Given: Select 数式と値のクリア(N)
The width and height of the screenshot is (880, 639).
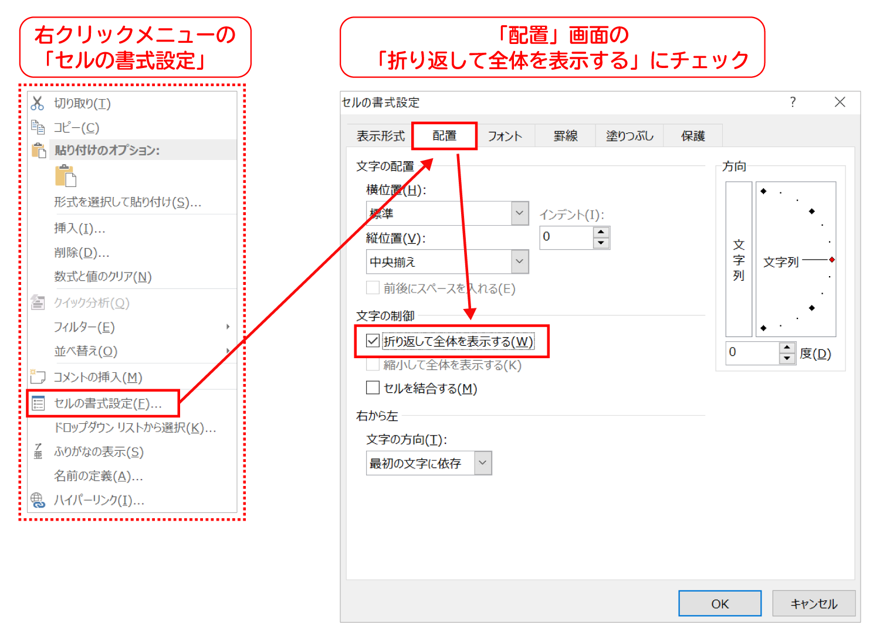Looking at the screenshot, I should pyautogui.click(x=103, y=277).
